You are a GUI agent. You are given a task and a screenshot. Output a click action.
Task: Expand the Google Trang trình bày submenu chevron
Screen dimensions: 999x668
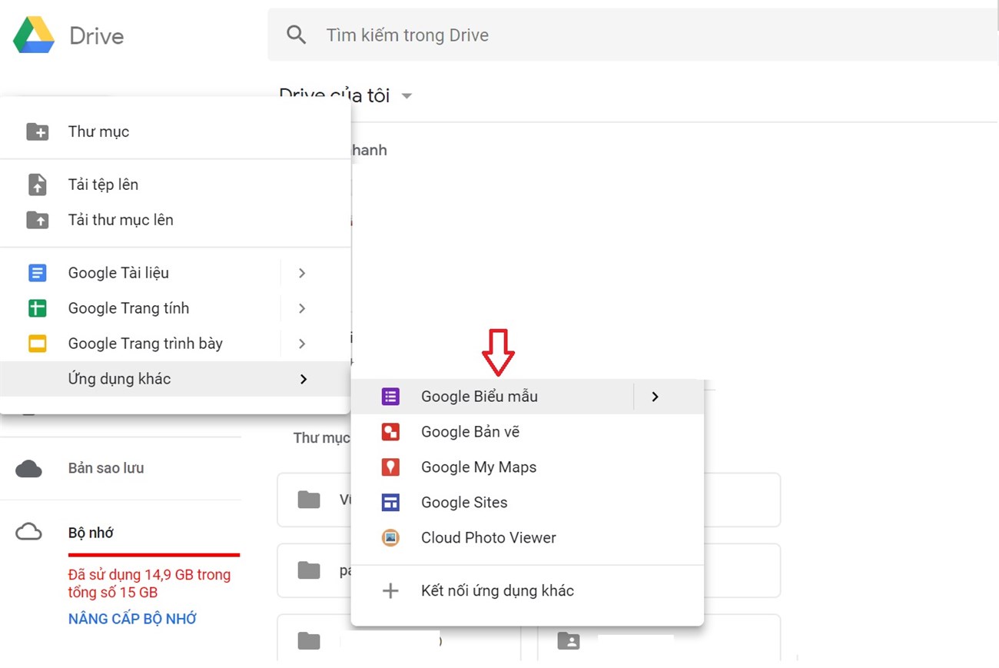(x=301, y=343)
